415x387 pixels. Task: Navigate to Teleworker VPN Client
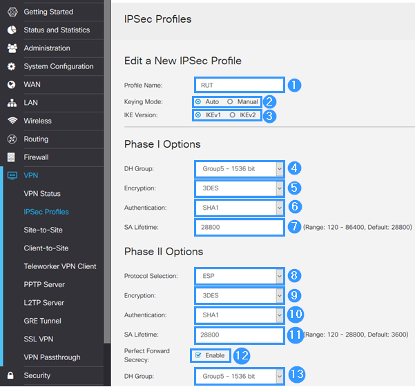[x=59, y=266]
